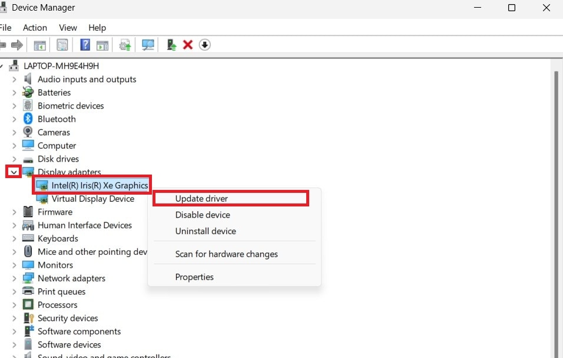Select the Software devices row
Image resolution: width=563 pixels, height=358 pixels.
coord(69,344)
